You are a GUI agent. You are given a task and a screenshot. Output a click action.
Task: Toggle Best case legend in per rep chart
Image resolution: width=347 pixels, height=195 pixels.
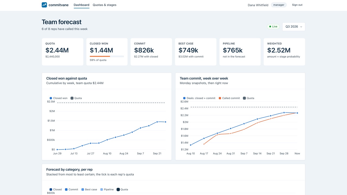tap(89, 190)
